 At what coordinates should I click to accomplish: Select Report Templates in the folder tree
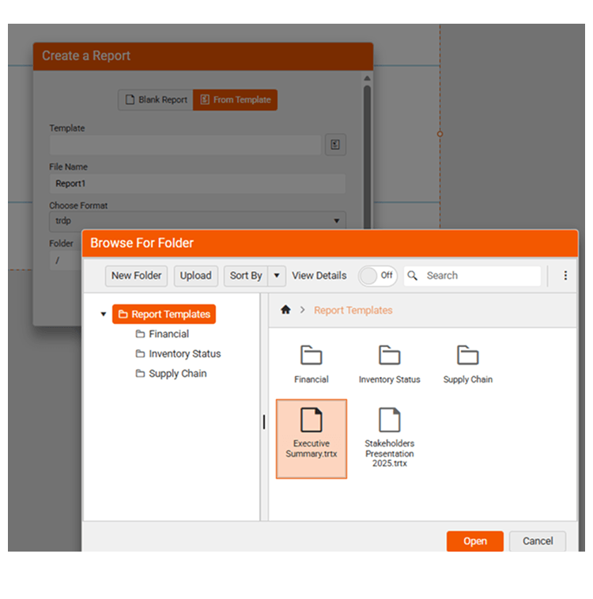[x=164, y=314]
